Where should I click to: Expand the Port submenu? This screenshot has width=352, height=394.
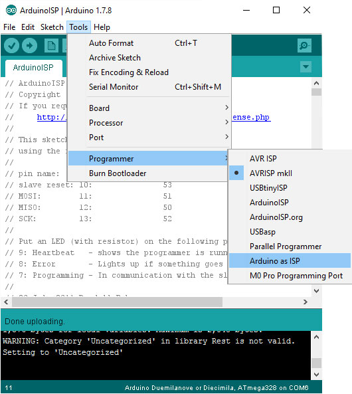point(149,137)
